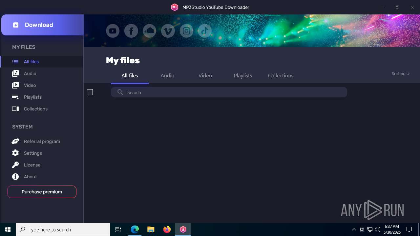Click the file Search input field
Viewport: 420px width, 236px height.
coord(229,92)
